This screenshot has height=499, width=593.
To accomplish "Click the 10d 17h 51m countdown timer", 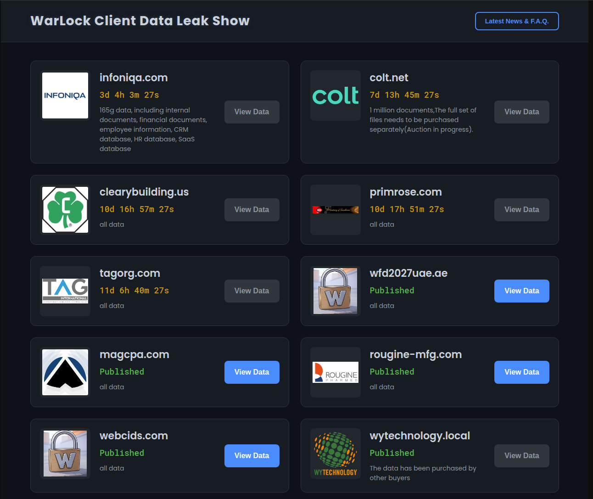I will tap(407, 209).
